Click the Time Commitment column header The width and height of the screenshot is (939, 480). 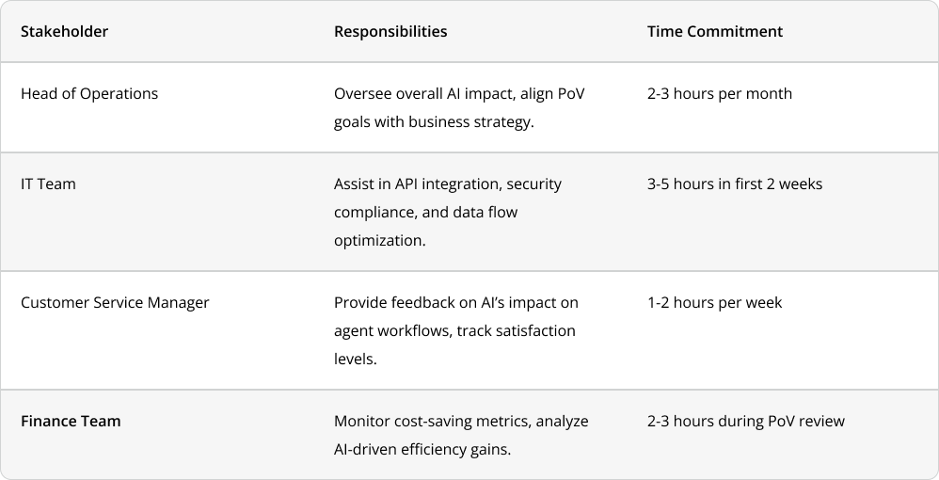coord(715,32)
